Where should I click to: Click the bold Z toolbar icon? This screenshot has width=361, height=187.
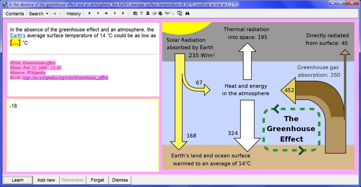point(148,14)
